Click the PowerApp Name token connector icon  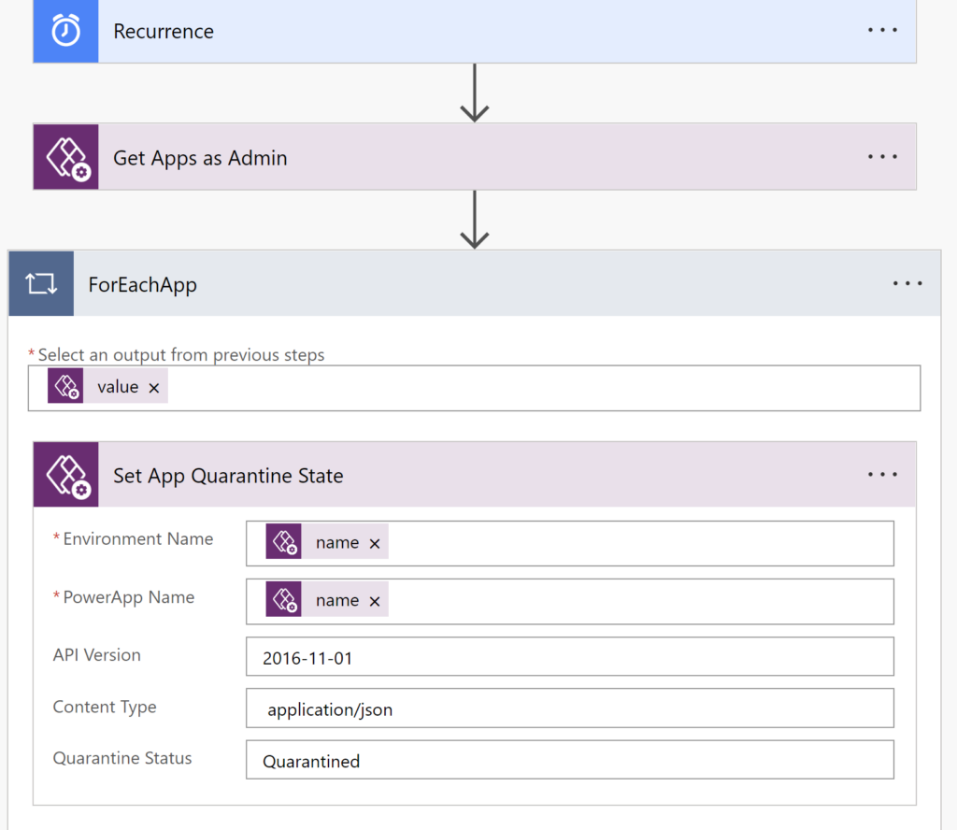283,599
